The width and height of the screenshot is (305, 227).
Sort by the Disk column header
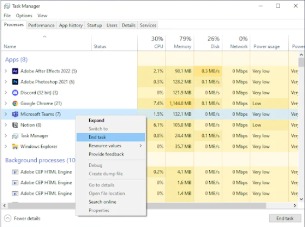click(x=208, y=43)
